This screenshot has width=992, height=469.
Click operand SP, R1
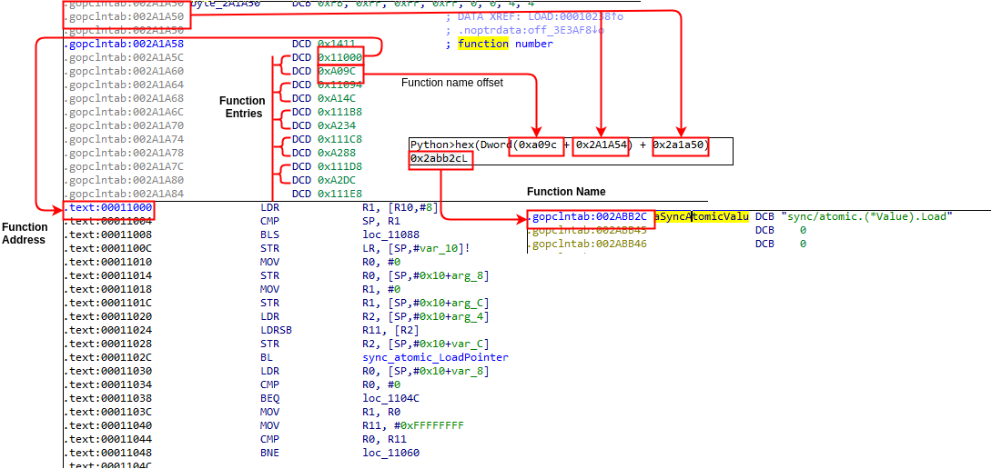coord(381,221)
